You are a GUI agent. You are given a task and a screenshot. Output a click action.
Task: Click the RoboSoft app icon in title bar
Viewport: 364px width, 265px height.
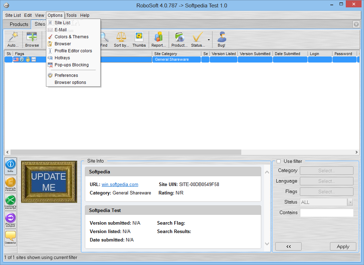(7, 5)
